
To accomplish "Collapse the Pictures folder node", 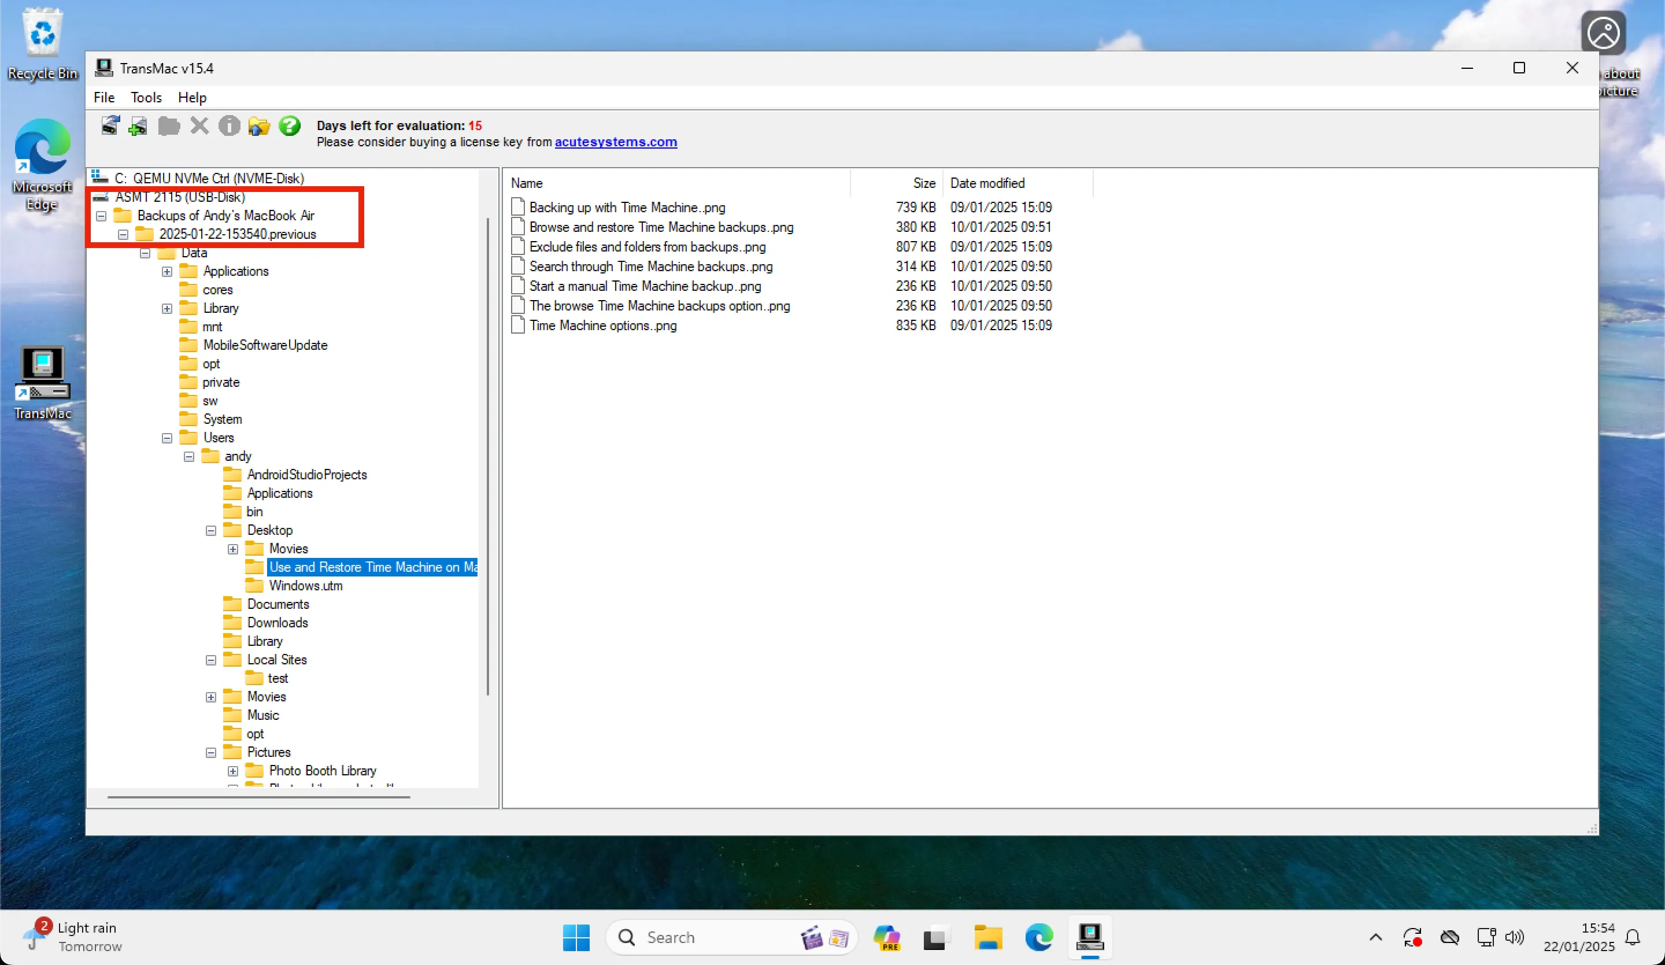I will [211, 752].
